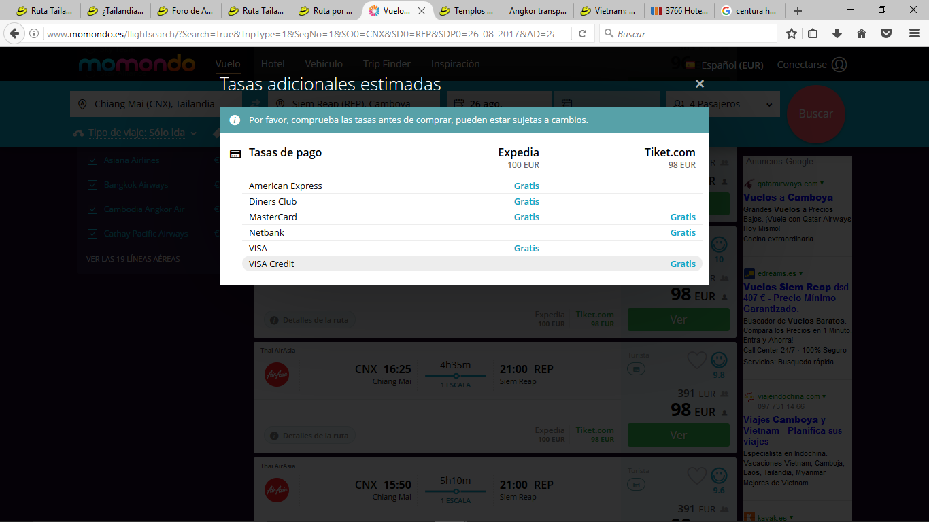Click AirAsia logo on the 15:50 flight
This screenshot has width=929, height=522.
[277, 490]
